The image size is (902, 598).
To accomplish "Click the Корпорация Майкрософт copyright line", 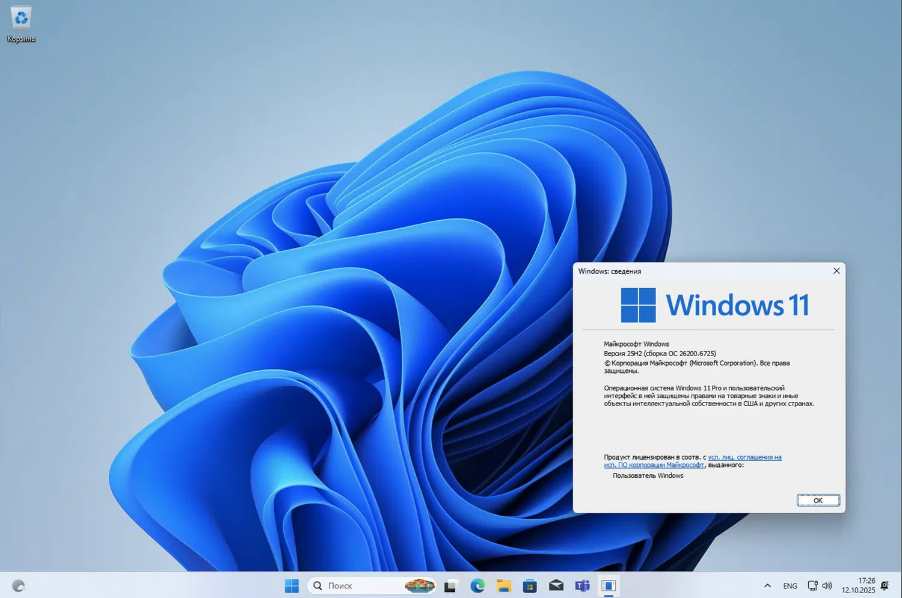I will pos(697,367).
